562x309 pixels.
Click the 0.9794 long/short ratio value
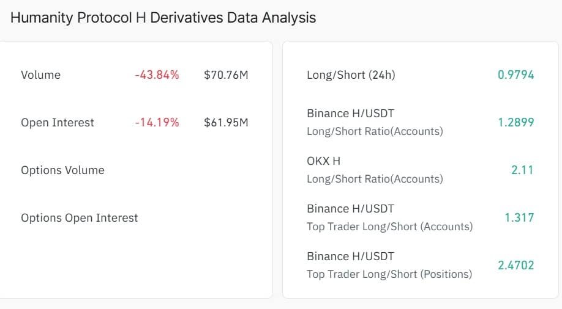coord(515,75)
